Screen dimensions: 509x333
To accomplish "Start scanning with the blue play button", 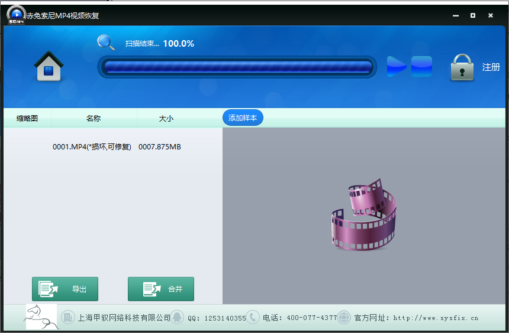I will (x=397, y=66).
